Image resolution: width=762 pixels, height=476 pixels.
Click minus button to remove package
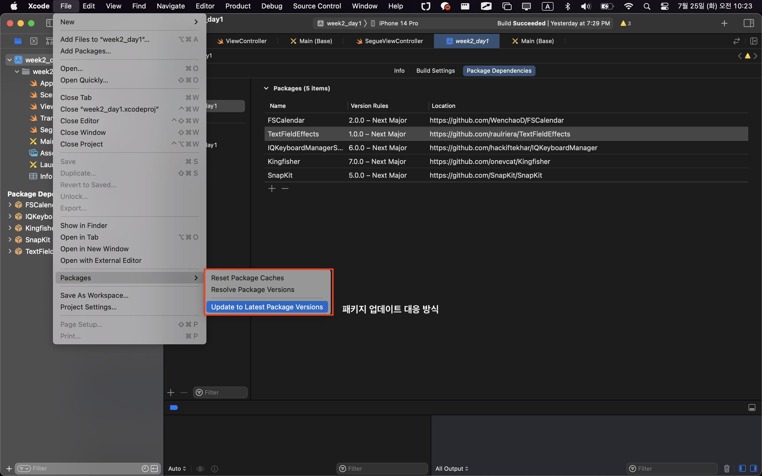point(285,189)
